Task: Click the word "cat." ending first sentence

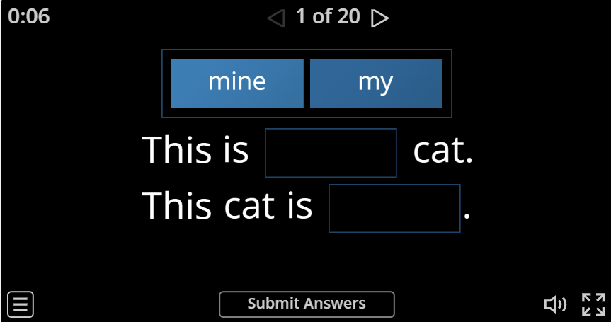Action: (x=443, y=151)
